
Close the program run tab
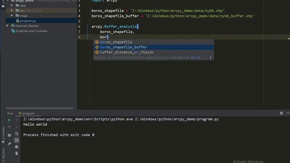[x=37, y=113]
